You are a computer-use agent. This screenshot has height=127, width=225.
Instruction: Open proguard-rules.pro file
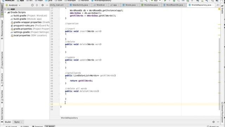(30, 25)
